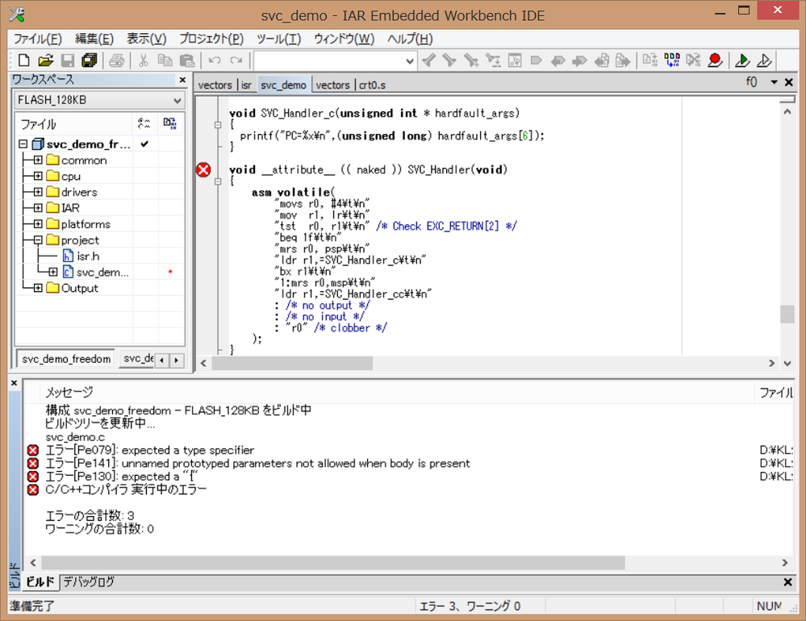Click the options column icon in workspace header
The image size is (806, 621).
[144, 123]
